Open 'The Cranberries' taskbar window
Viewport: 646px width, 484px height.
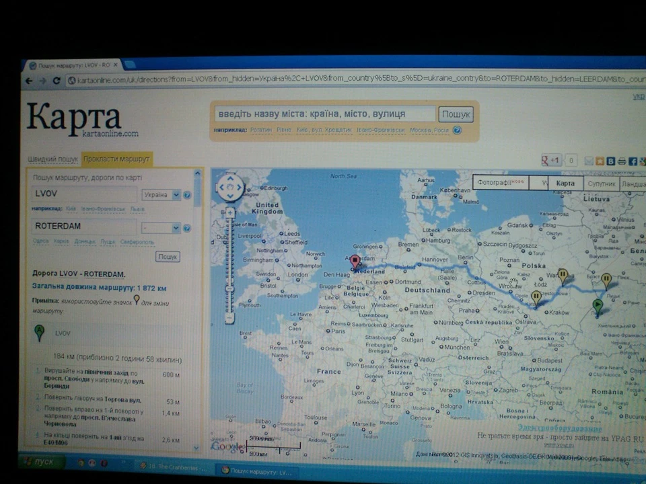point(175,467)
